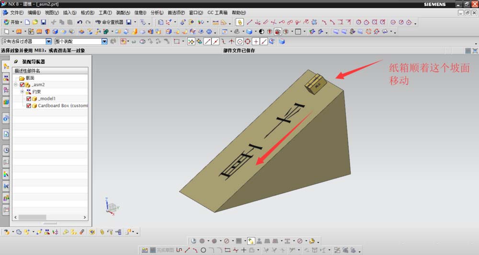This screenshot has width=479, height=255.
Task: Open the 装配(A) Assemblies menu
Action: tap(123, 13)
